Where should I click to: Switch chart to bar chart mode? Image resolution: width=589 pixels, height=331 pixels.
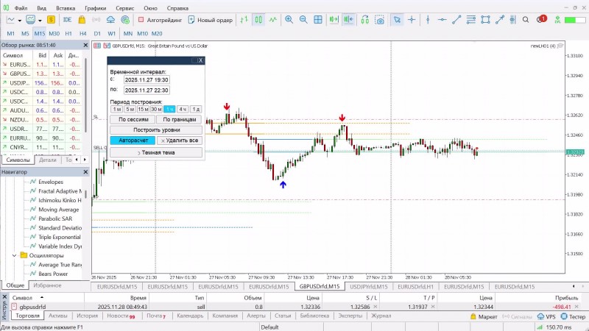(x=244, y=20)
